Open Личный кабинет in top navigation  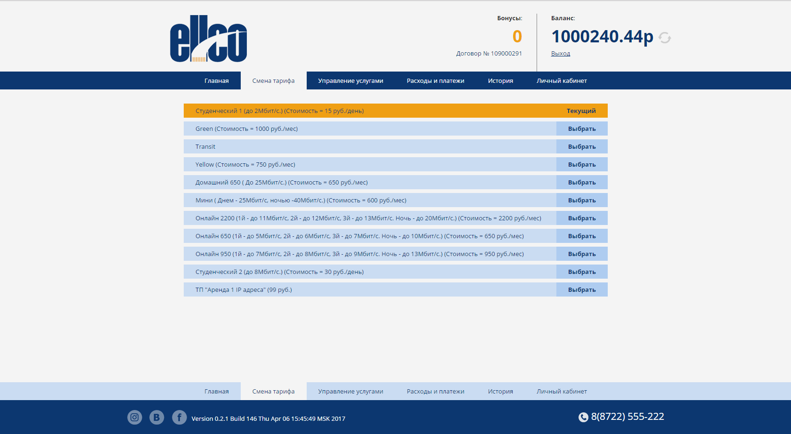pyautogui.click(x=562, y=80)
